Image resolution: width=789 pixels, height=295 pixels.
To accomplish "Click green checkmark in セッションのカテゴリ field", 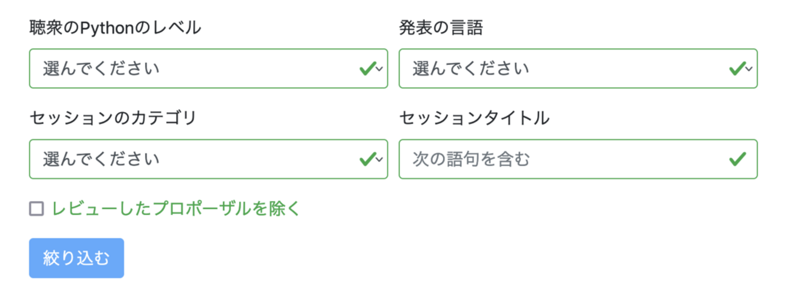I will click(366, 159).
